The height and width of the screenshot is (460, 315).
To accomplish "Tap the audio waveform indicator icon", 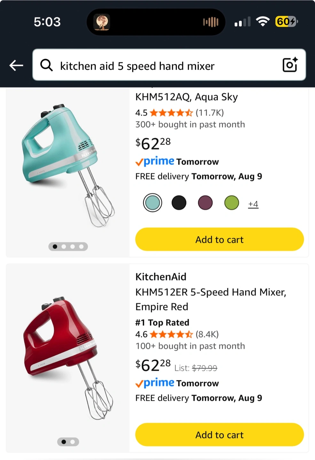I will [x=210, y=22].
